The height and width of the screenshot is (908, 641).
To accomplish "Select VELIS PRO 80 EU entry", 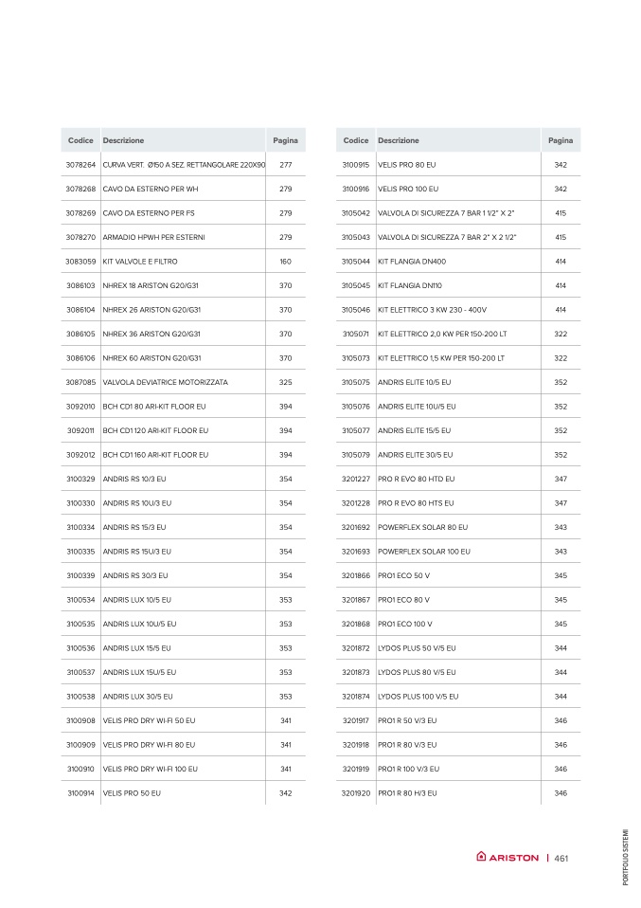I will coord(407,165).
